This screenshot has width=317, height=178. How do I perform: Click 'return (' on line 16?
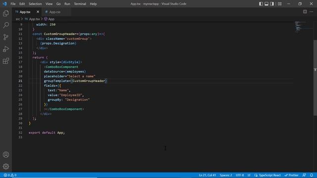point(40,57)
